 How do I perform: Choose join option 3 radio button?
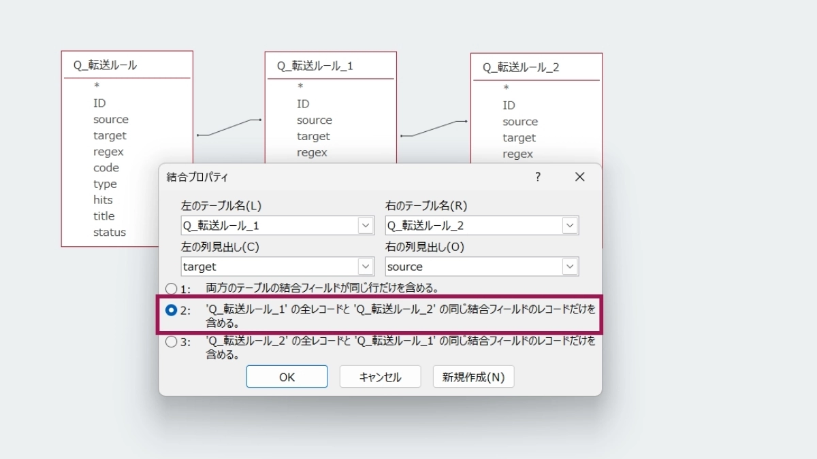click(x=172, y=342)
